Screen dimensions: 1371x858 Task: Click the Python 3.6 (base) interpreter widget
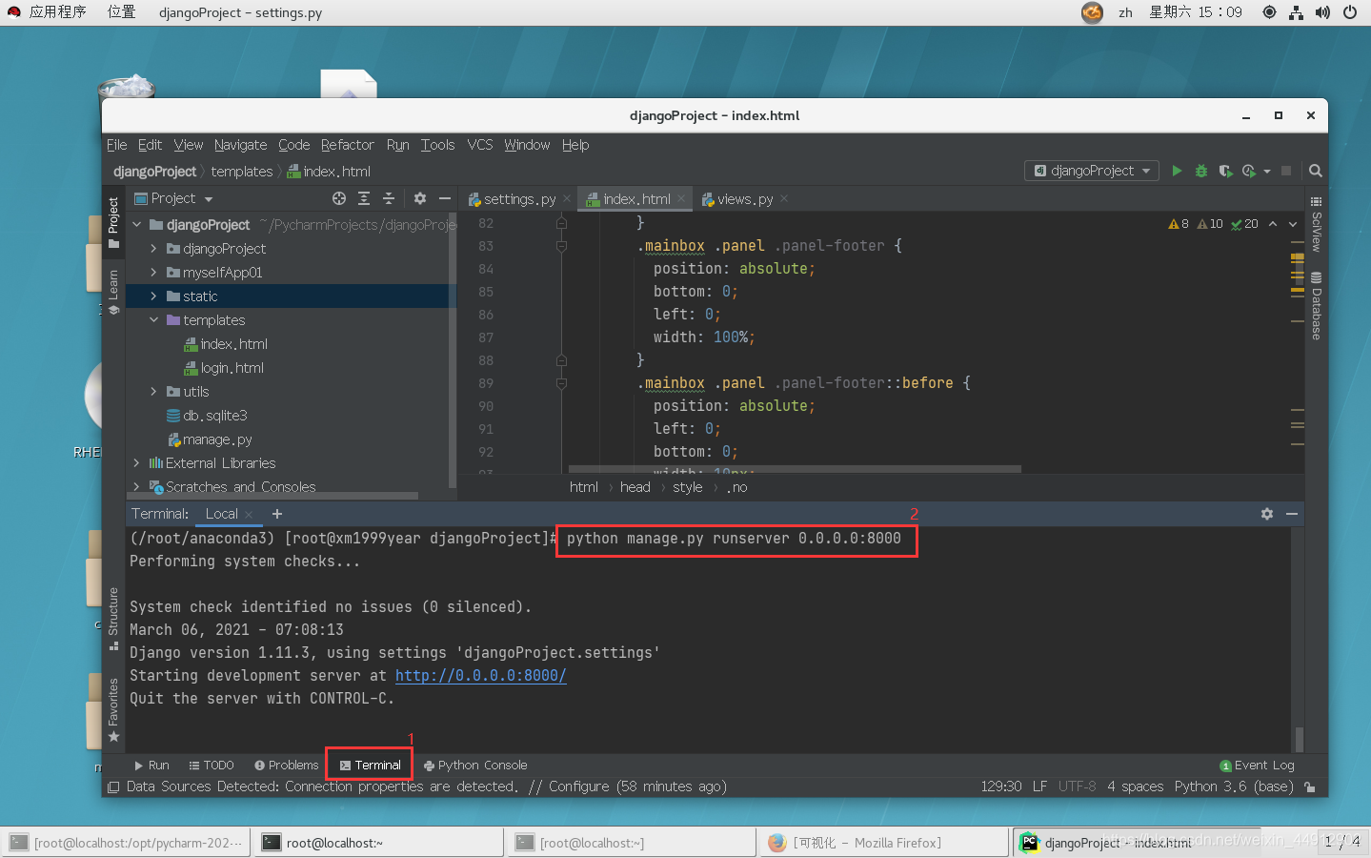pyautogui.click(x=1234, y=786)
